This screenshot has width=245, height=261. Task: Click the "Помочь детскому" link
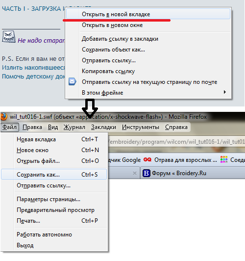point(33,77)
